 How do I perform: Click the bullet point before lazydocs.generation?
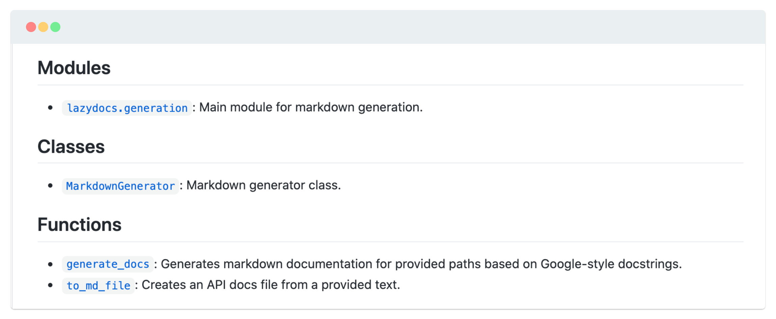(x=50, y=108)
